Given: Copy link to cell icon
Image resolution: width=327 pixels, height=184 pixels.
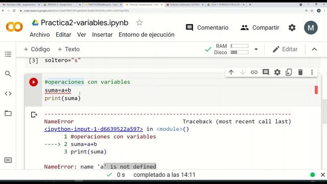Looking at the screenshot, I should click(254, 73).
